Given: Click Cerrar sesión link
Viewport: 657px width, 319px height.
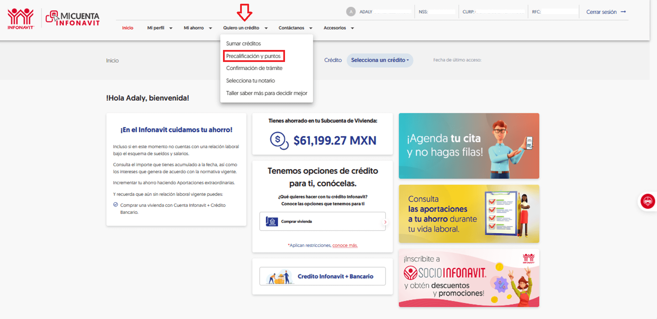Looking at the screenshot, I should pyautogui.click(x=602, y=12).
